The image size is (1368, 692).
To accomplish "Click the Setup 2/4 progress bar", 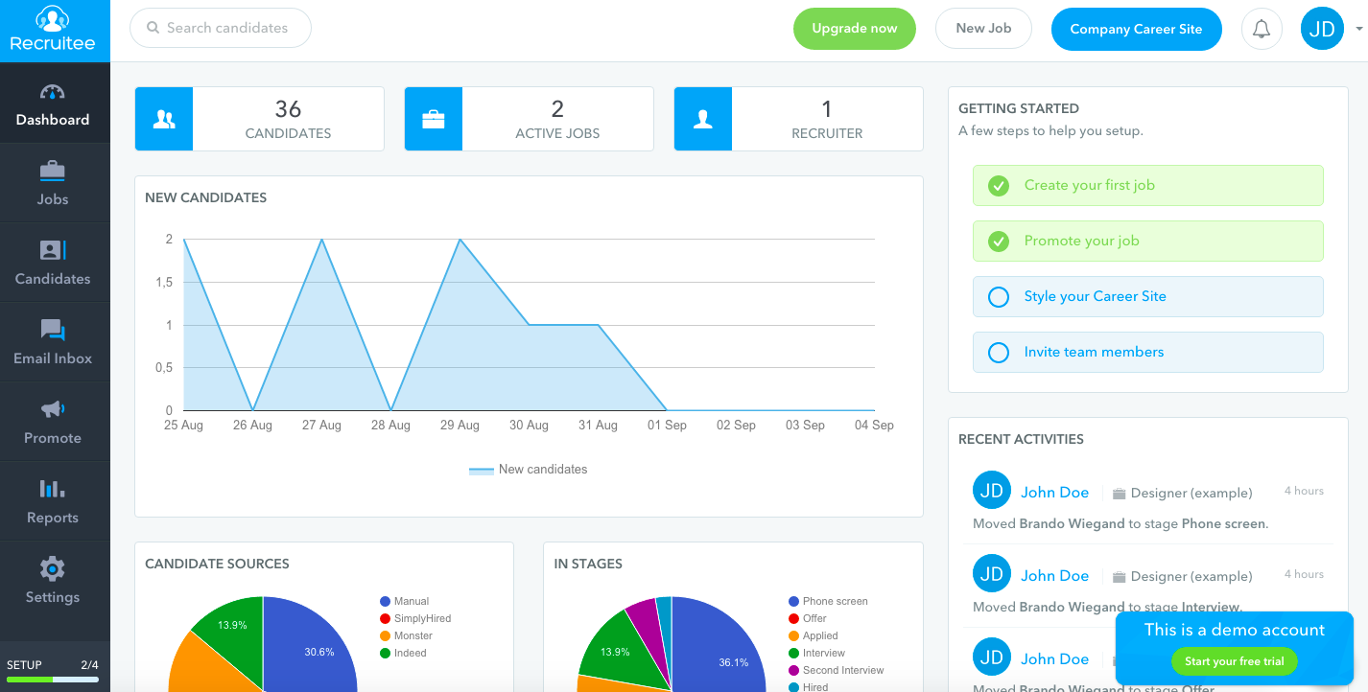I will pos(53,679).
